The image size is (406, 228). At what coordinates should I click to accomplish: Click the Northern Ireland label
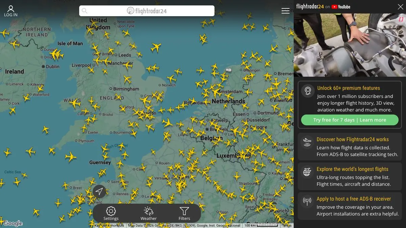click(x=37, y=32)
